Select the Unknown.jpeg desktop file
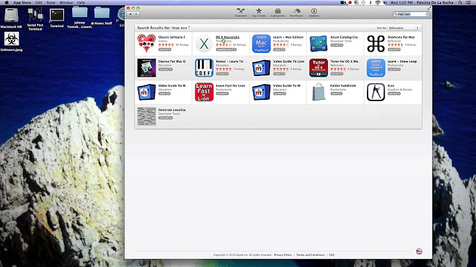The height and width of the screenshot is (267, 476). pyautogui.click(x=11, y=42)
